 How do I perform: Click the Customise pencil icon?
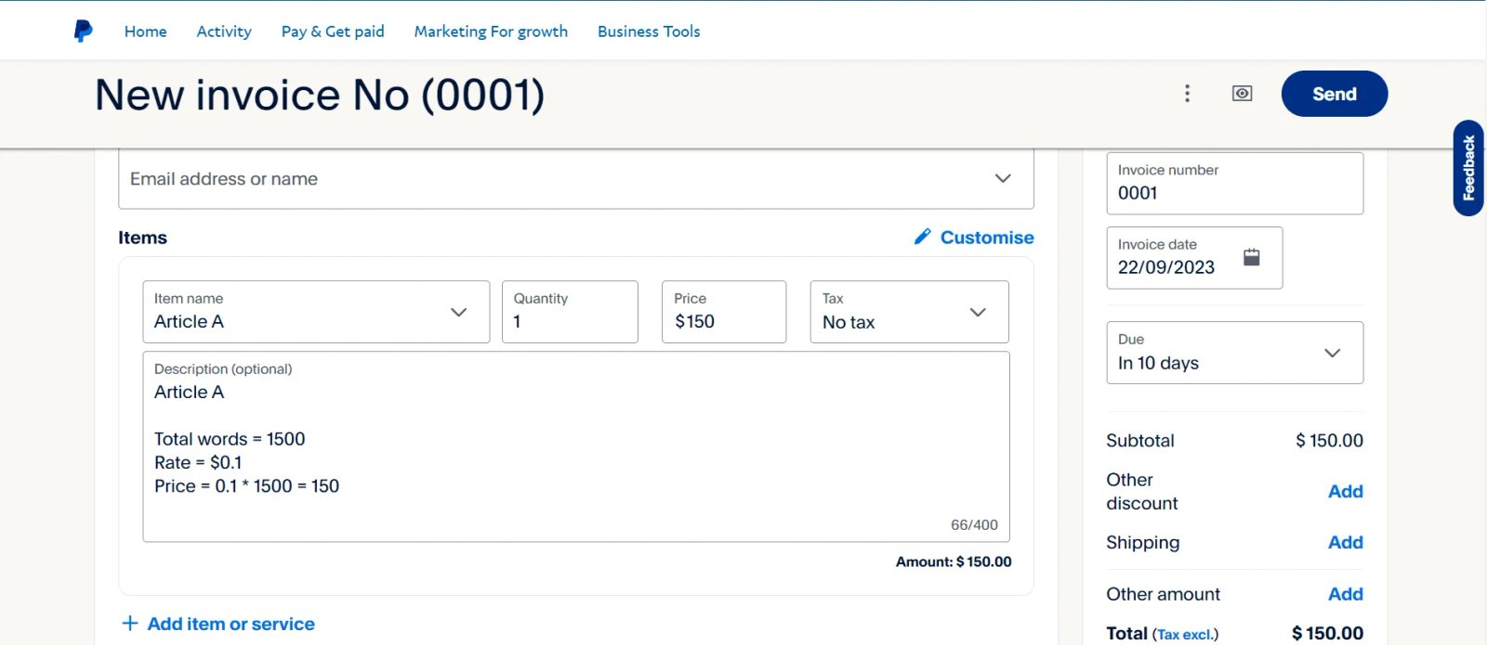point(922,237)
